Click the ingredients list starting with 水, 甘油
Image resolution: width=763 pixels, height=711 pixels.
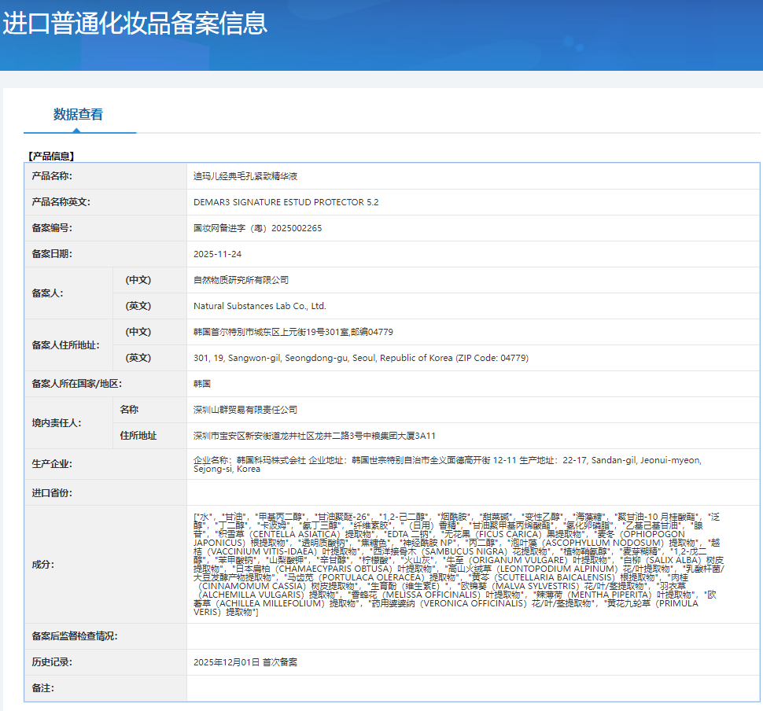click(x=459, y=565)
